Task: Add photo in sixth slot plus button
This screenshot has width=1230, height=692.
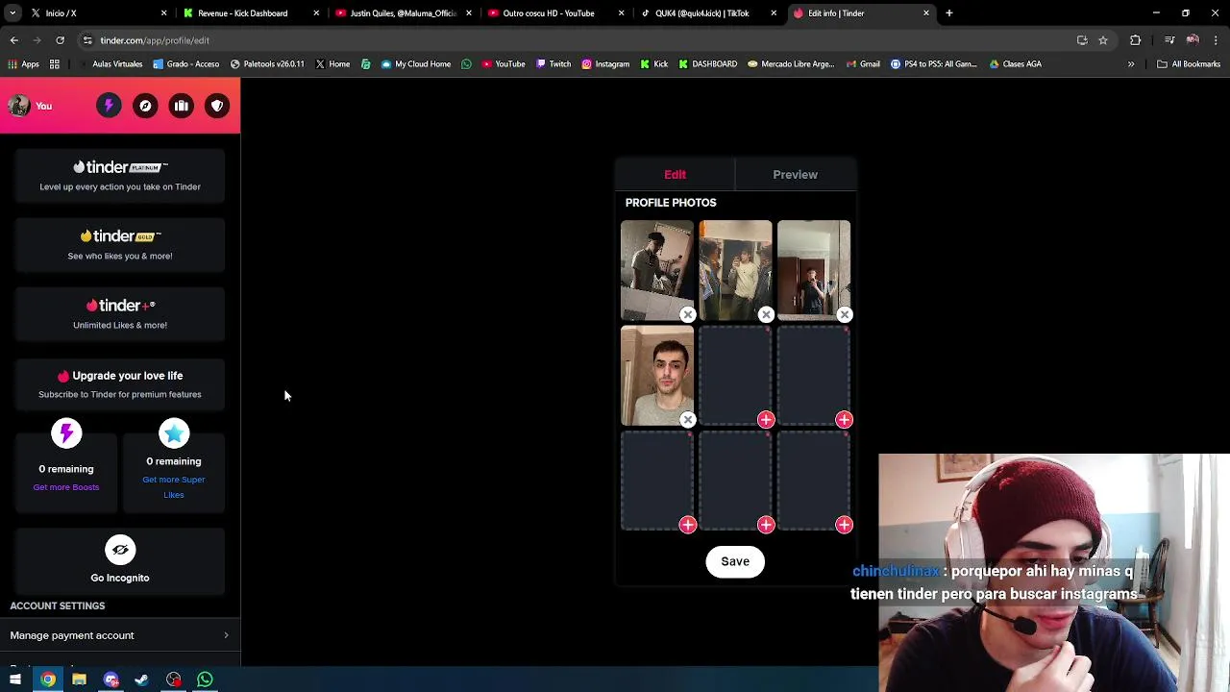Action: [x=844, y=420]
